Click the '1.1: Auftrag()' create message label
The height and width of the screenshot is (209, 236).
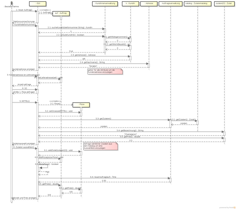[45, 13]
